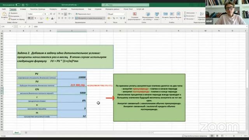Screen dimensions: 249x140
Task: Toggle Underline formatting
Action: [35, 18]
